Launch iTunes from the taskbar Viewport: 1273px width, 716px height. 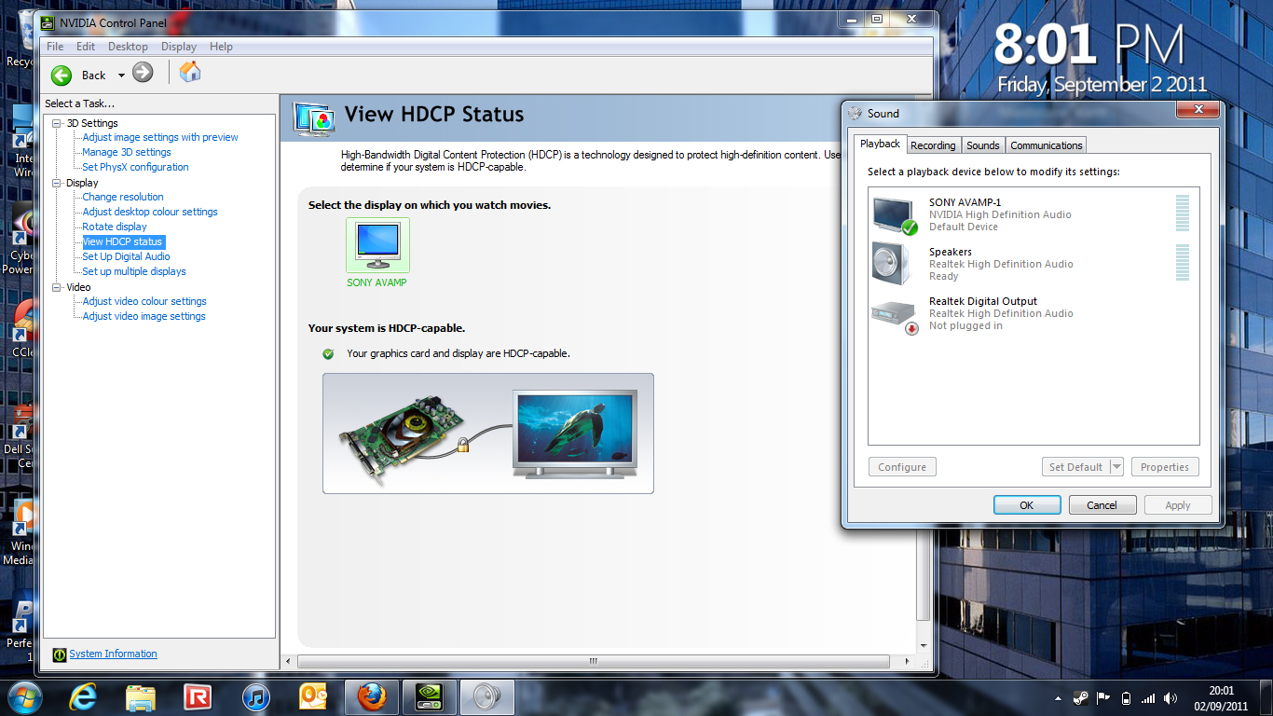tap(255, 696)
